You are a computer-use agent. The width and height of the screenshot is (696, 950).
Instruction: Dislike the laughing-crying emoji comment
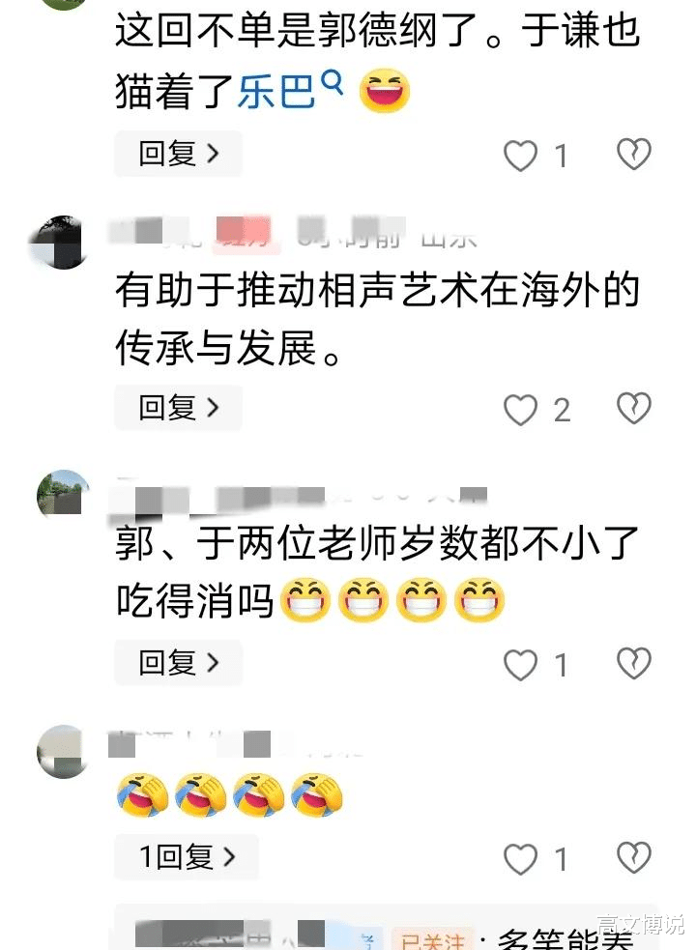click(634, 856)
